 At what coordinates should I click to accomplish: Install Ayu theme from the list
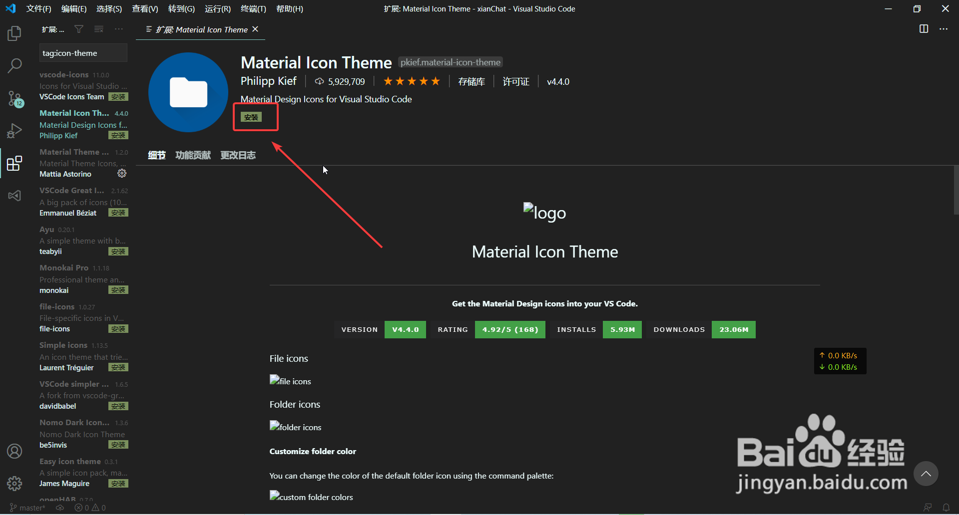pos(118,252)
